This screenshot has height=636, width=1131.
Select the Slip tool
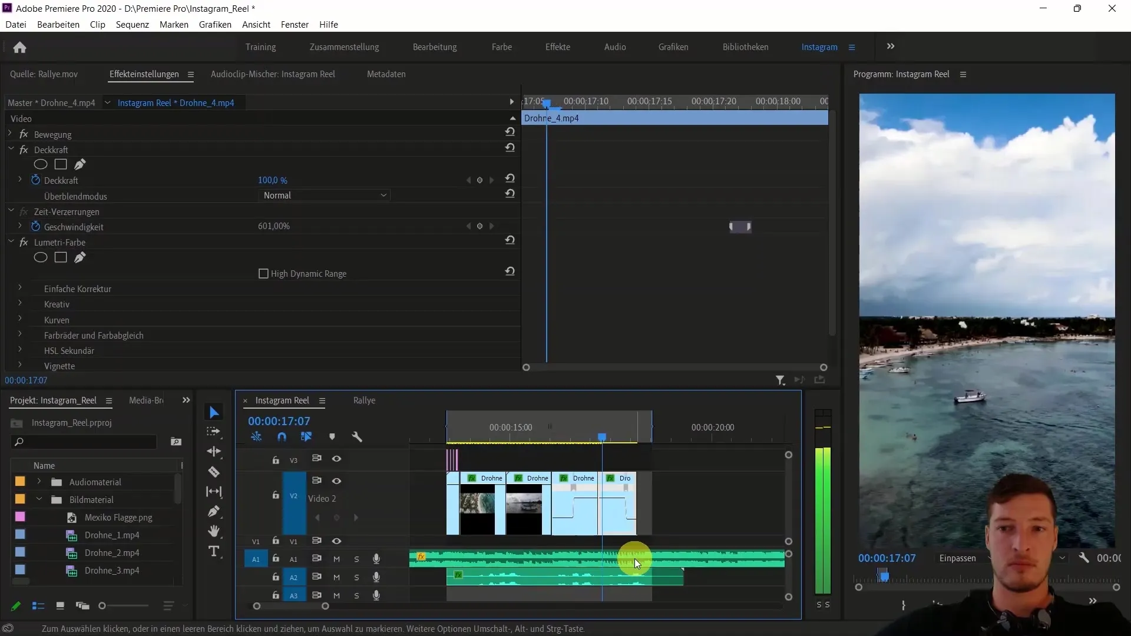point(214,492)
